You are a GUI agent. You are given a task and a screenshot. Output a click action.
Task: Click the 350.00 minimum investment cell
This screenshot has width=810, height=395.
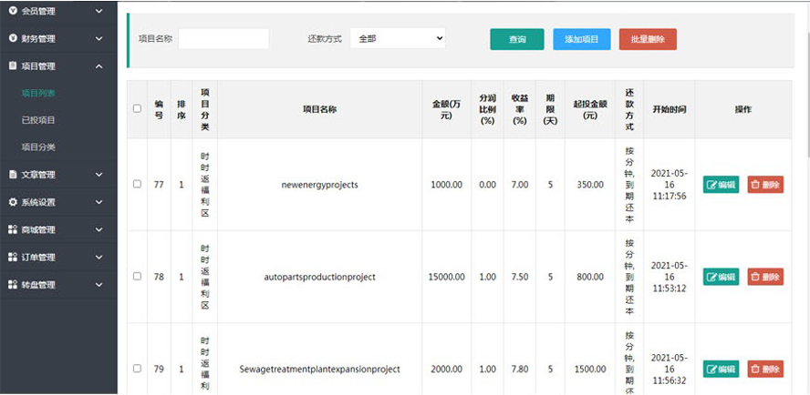point(590,185)
